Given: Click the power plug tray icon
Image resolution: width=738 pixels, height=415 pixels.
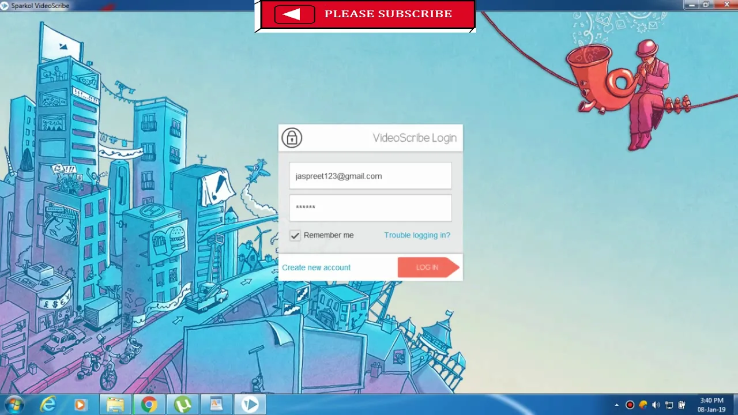Looking at the screenshot, I should pyautogui.click(x=682, y=405).
